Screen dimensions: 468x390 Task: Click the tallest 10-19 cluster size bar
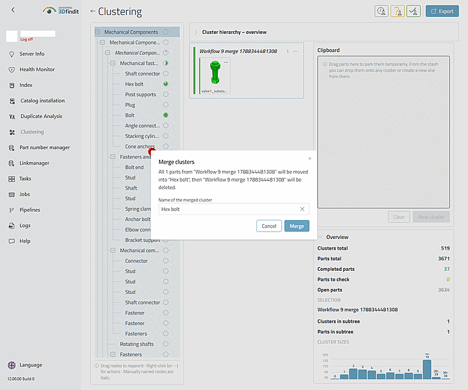click(x=427, y=369)
